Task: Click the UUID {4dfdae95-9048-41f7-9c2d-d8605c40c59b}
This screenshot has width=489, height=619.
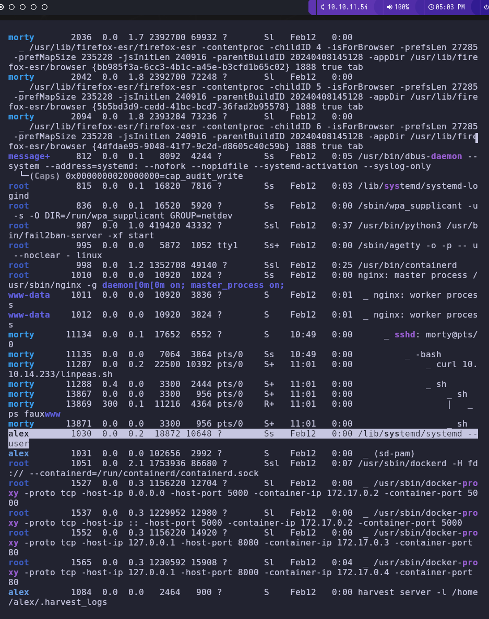Action: [191, 146]
